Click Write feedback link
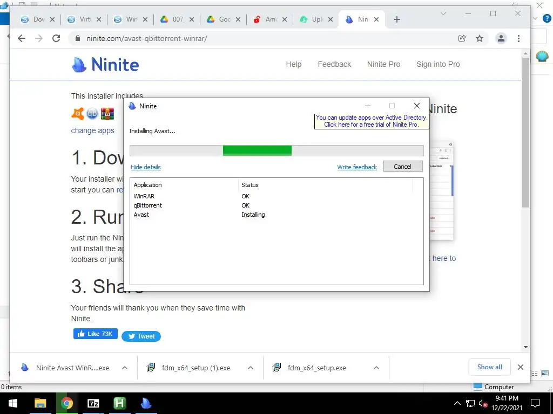 pyautogui.click(x=357, y=167)
